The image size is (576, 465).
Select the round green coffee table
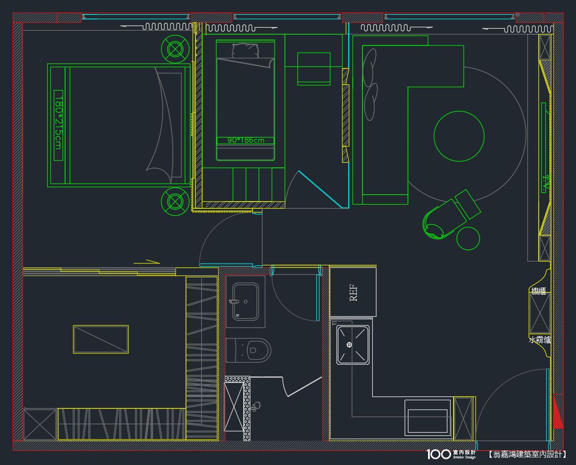(459, 136)
